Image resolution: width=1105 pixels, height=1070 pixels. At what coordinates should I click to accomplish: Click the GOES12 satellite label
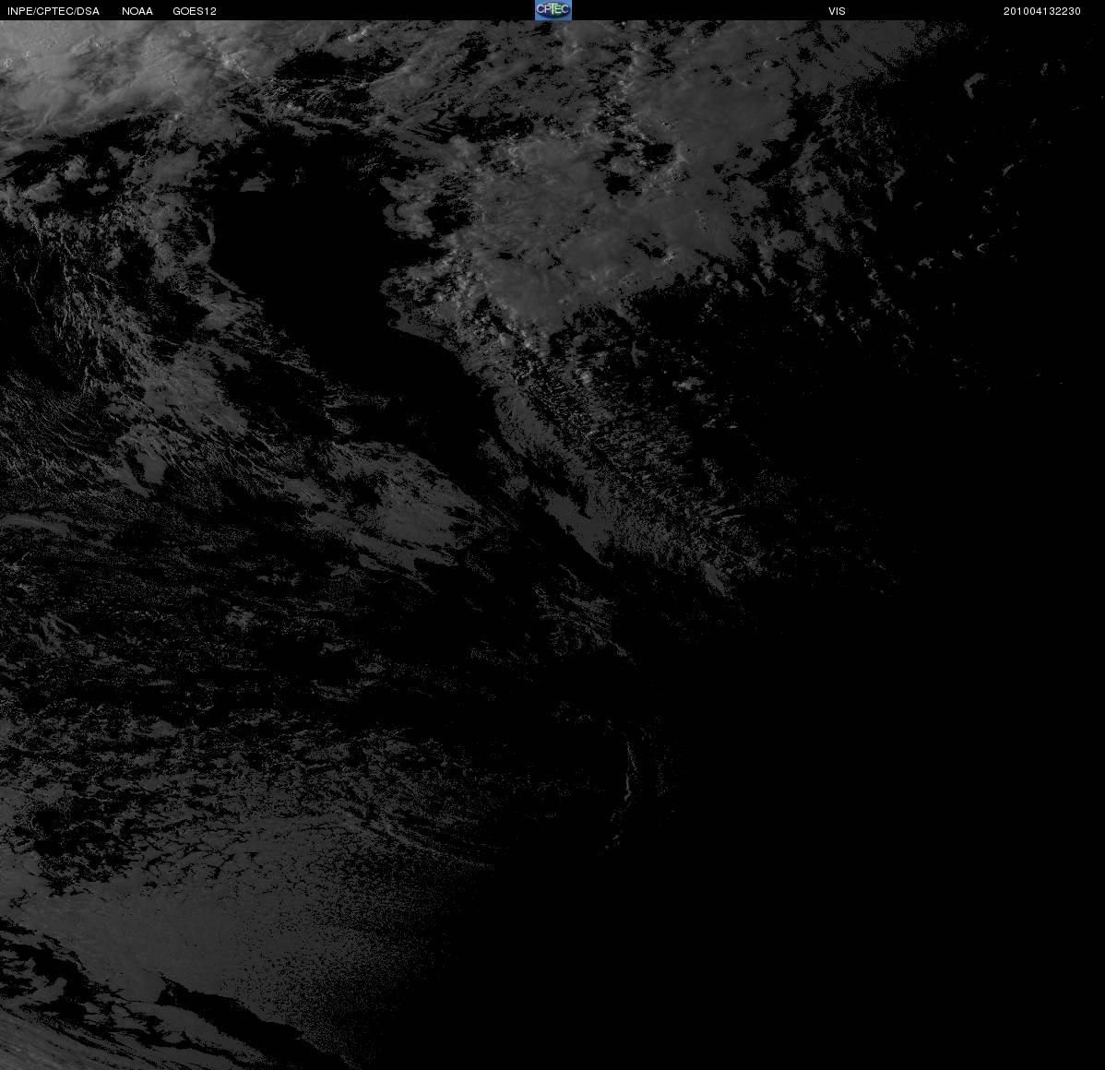[x=195, y=11]
